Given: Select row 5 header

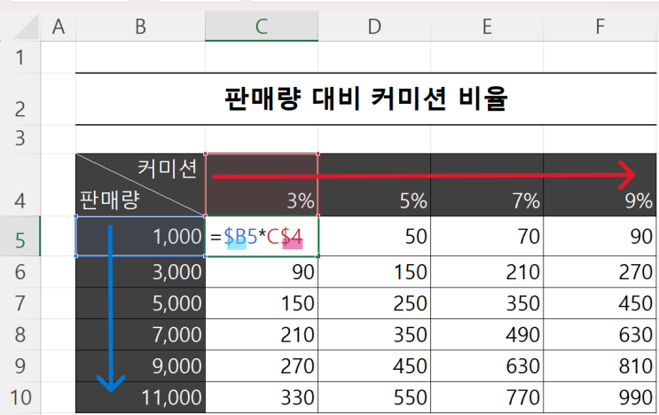Looking at the screenshot, I should [x=20, y=236].
